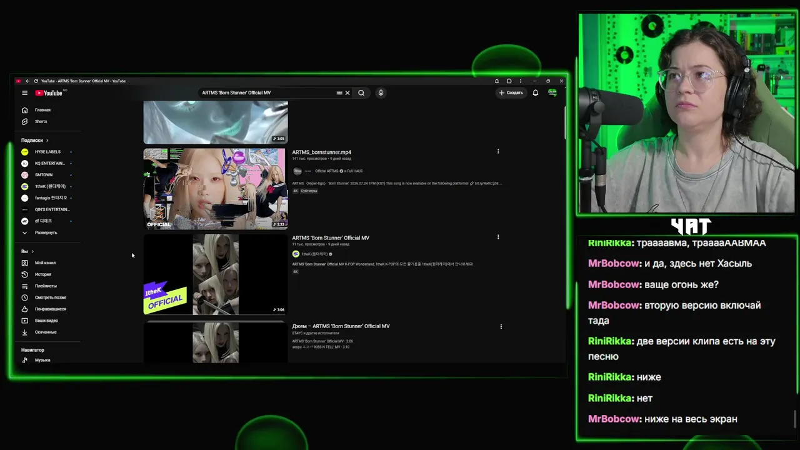Open the on-screen keyboard in search box

tap(339, 93)
